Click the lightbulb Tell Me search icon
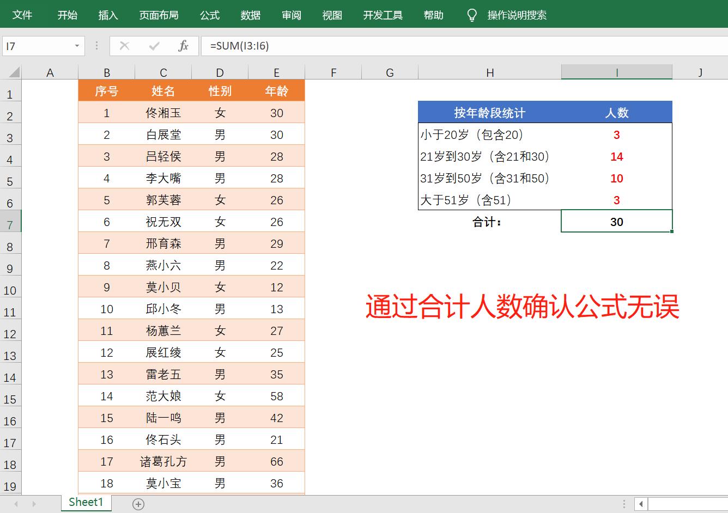The height and width of the screenshot is (513, 728). tap(472, 15)
